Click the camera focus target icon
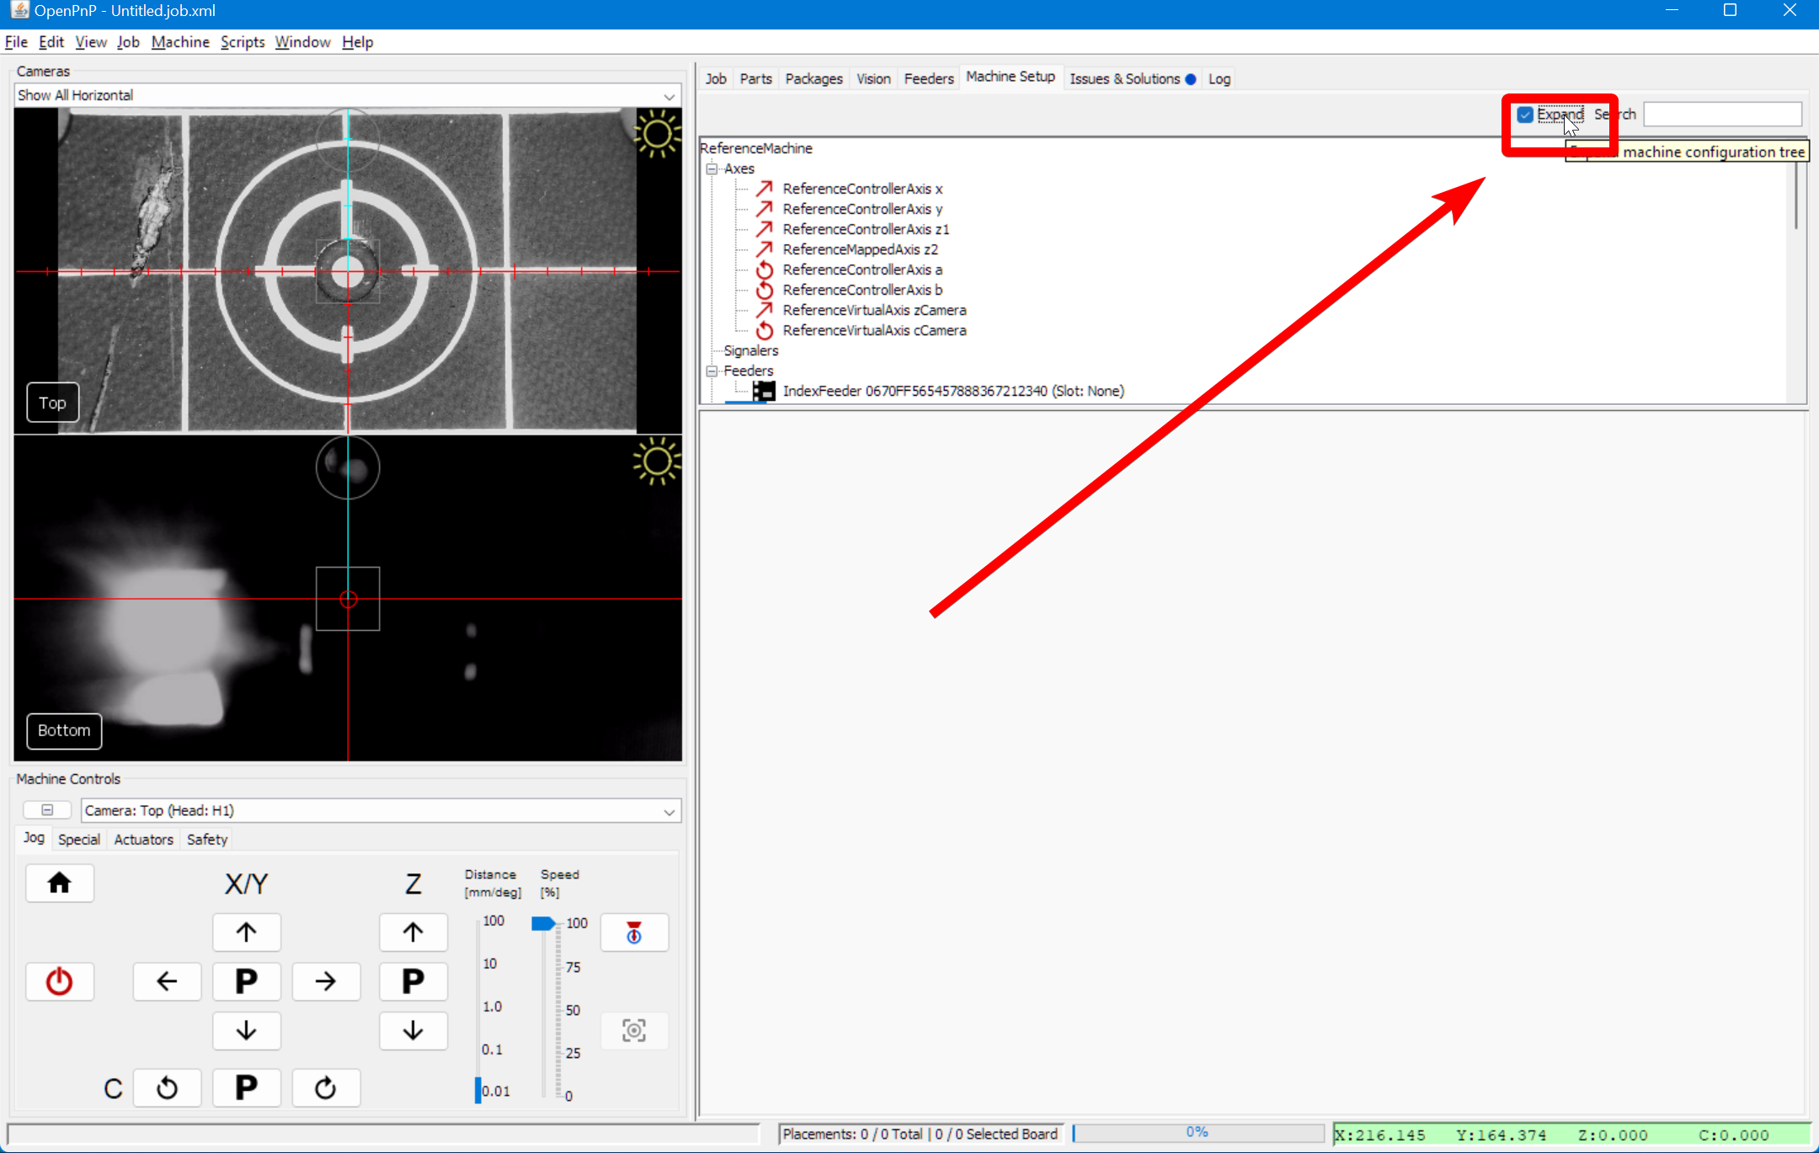The height and width of the screenshot is (1153, 1819). coord(634,1030)
